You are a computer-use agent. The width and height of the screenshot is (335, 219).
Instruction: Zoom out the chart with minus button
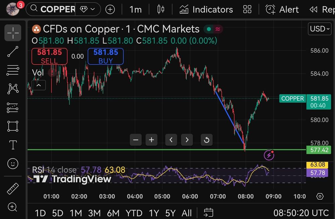[x=136, y=140]
